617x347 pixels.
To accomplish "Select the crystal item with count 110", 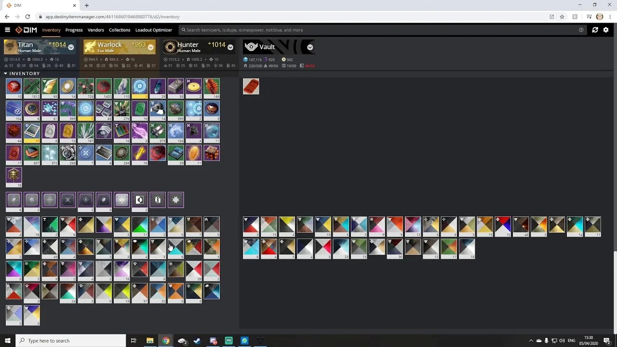I will (122, 88).
